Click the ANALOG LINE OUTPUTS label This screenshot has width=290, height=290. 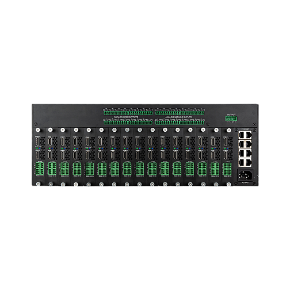tap(126, 117)
